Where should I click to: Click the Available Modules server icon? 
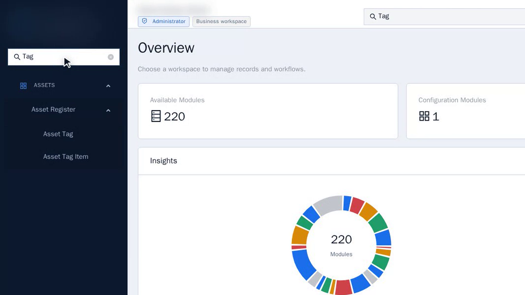[156, 116]
